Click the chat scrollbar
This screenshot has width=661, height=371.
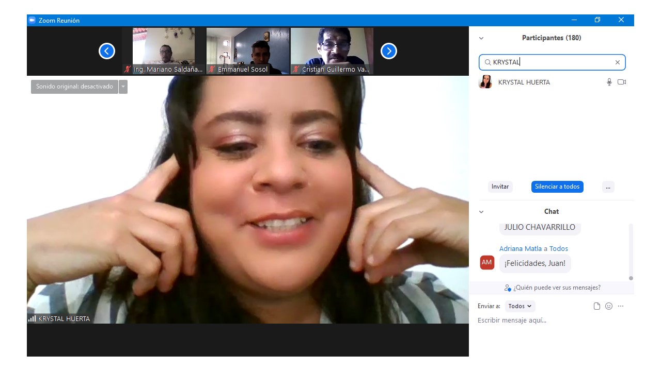tap(631, 252)
